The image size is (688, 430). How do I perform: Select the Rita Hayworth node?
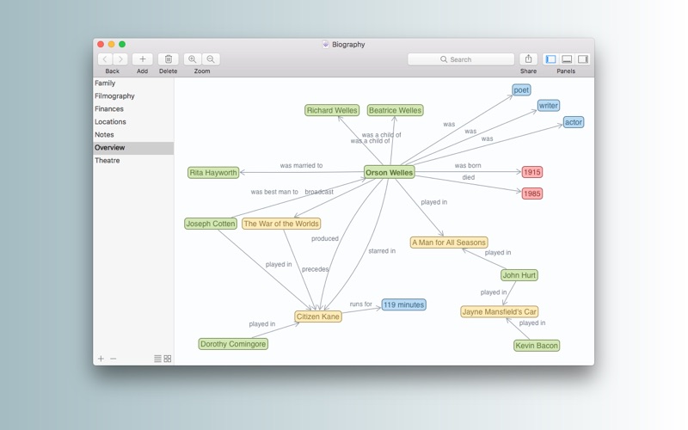pos(213,173)
